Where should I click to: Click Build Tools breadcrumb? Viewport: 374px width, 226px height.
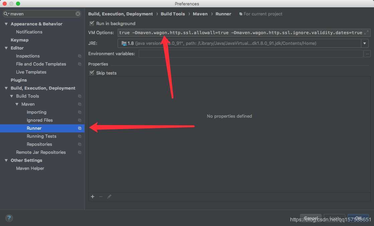pyautogui.click(x=173, y=14)
